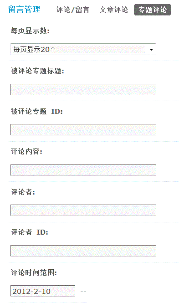Click the 评论内容 label
The height and width of the screenshot is (303, 179).
(x=26, y=151)
